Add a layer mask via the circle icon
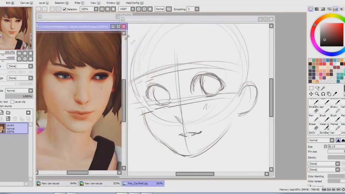 [28, 113]
